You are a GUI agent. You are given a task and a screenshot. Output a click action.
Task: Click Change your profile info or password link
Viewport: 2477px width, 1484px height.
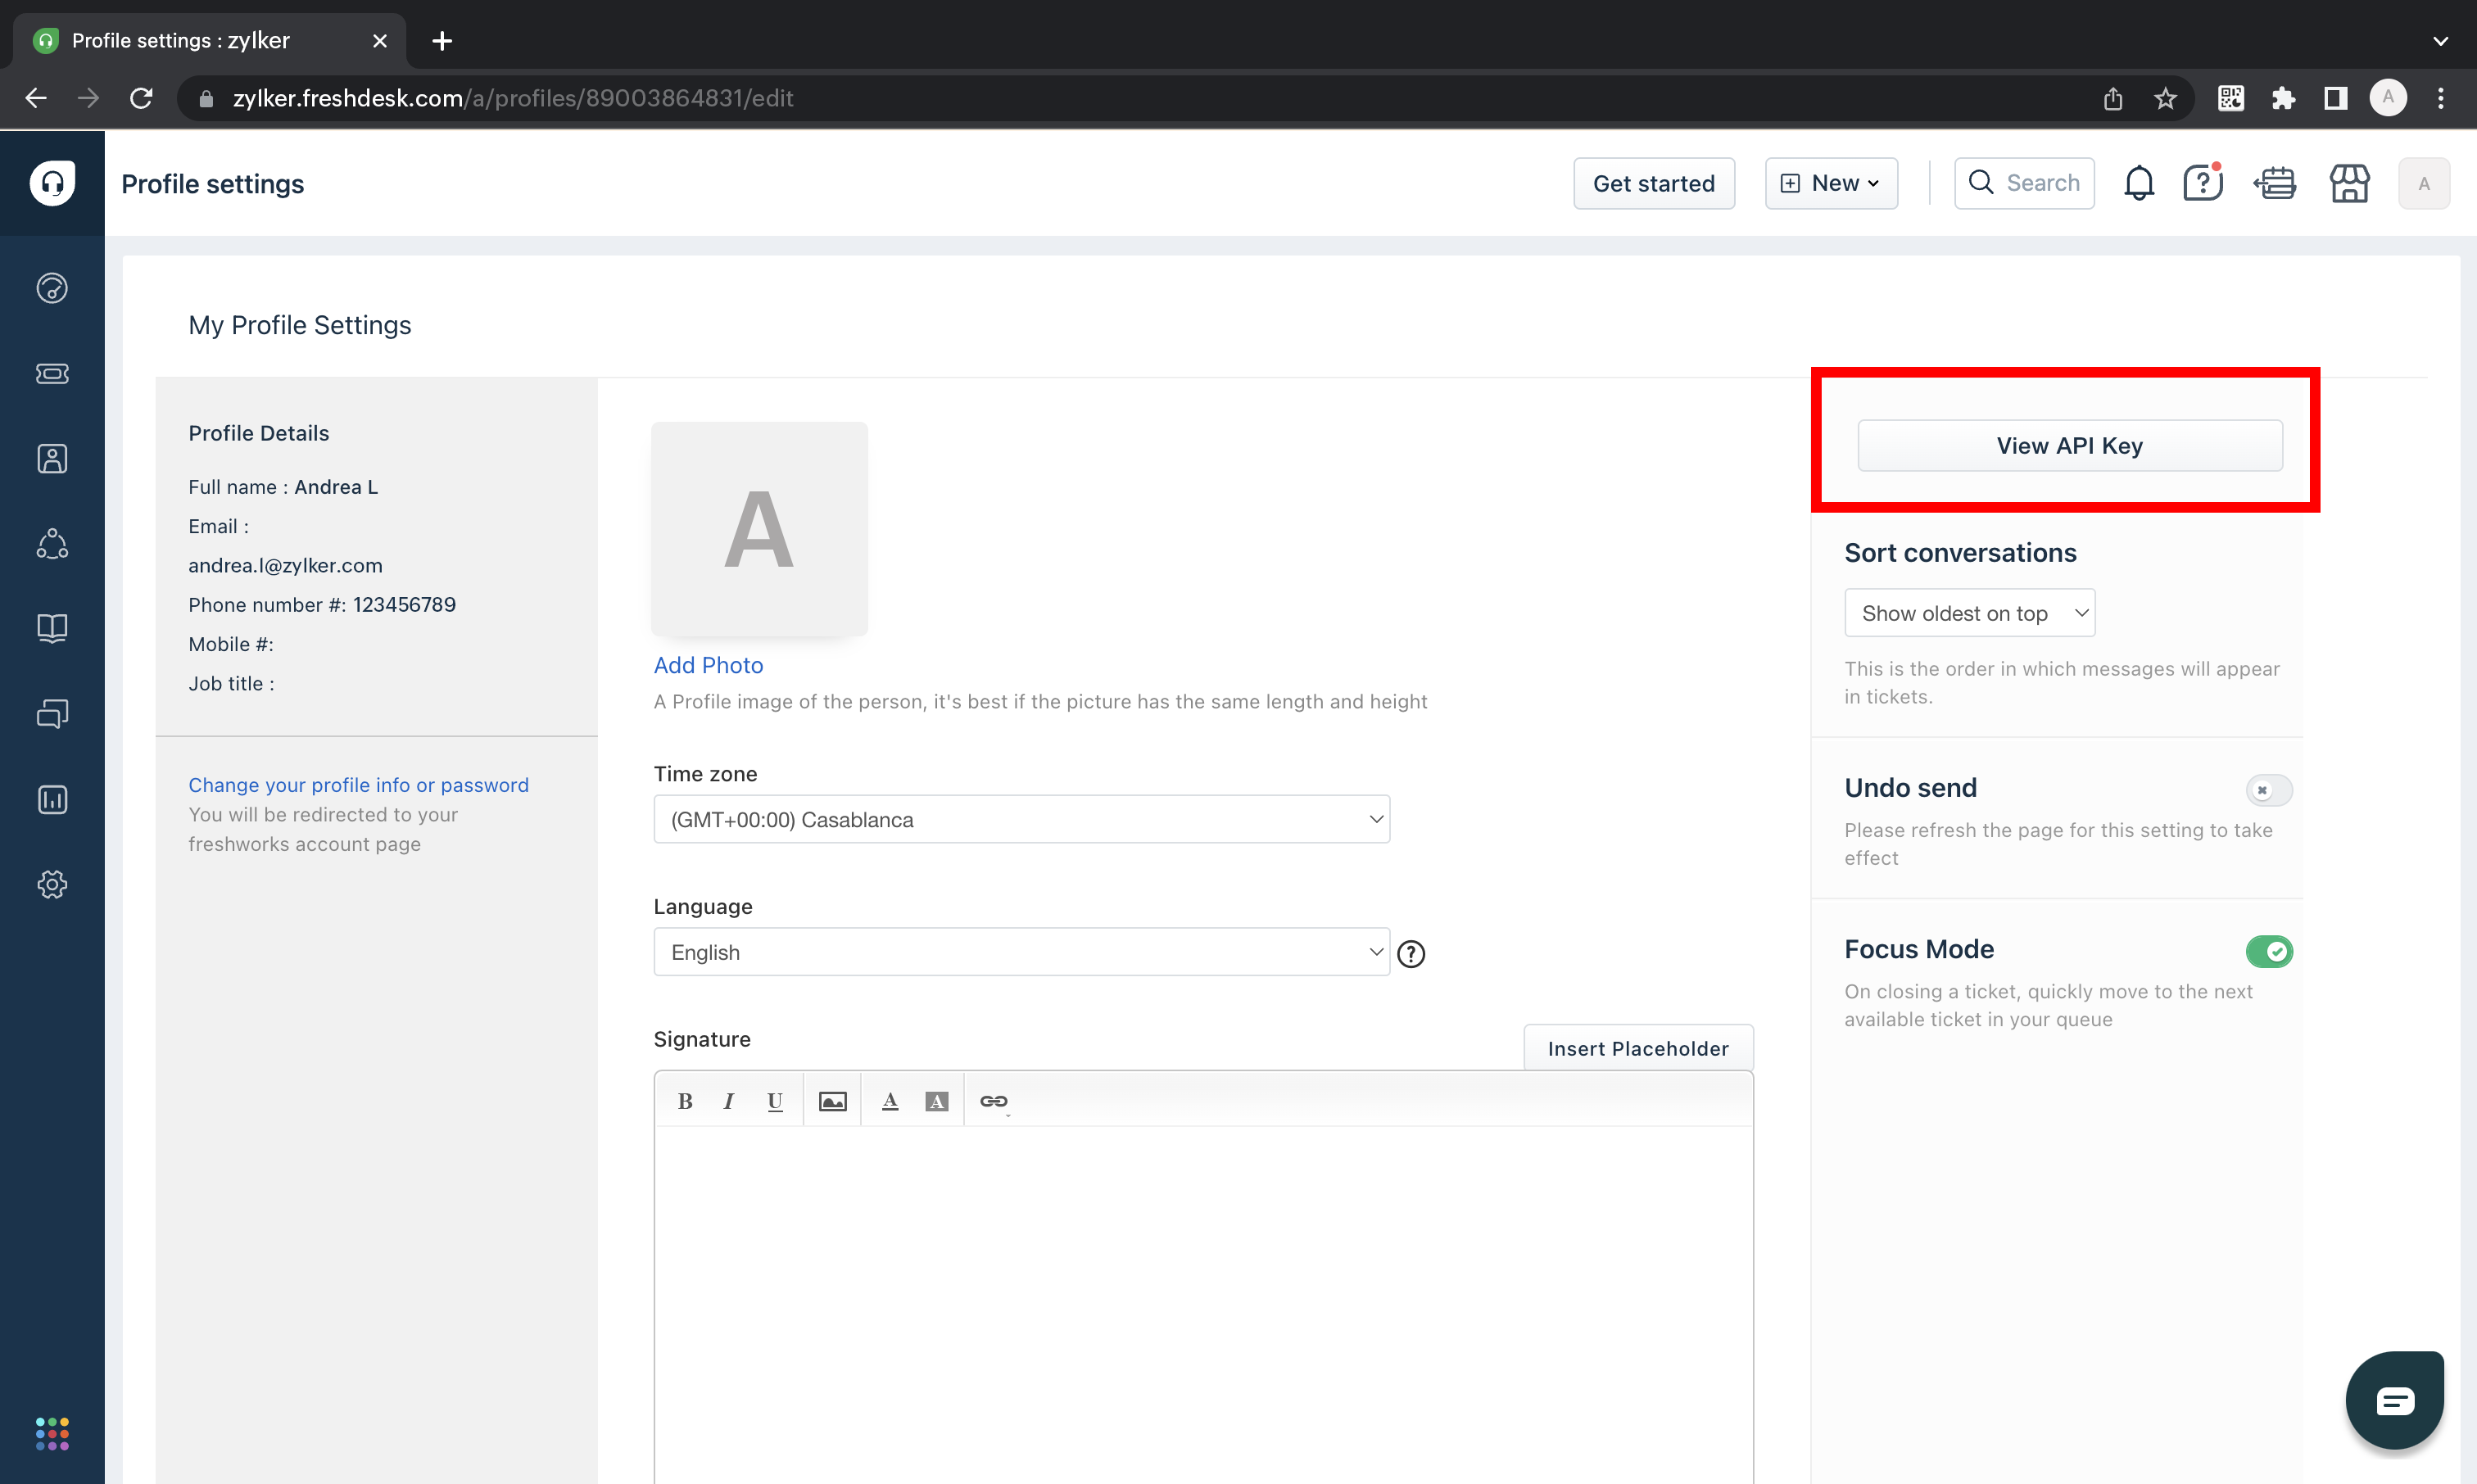358,785
